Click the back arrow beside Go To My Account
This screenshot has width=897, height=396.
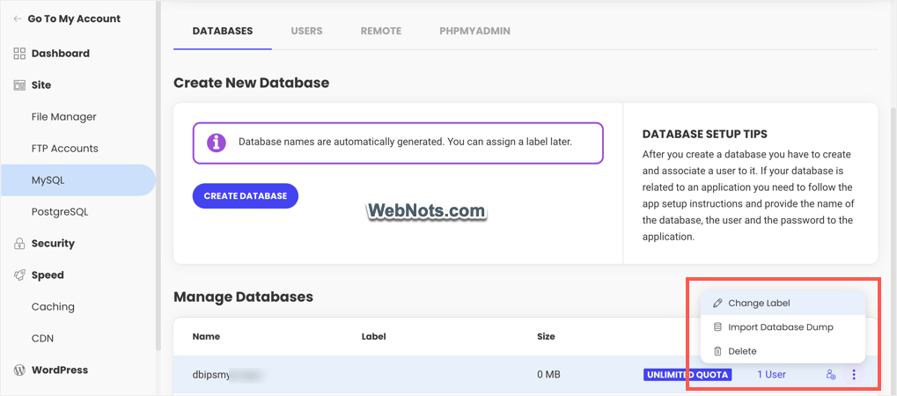pyautogui.click(x=18, y=18)
